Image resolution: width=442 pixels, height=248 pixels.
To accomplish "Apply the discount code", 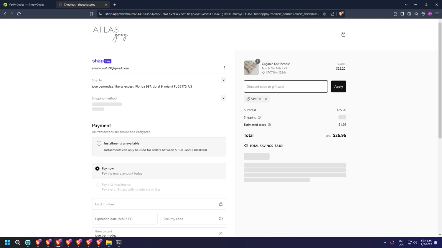I will (x=339, y=86).
